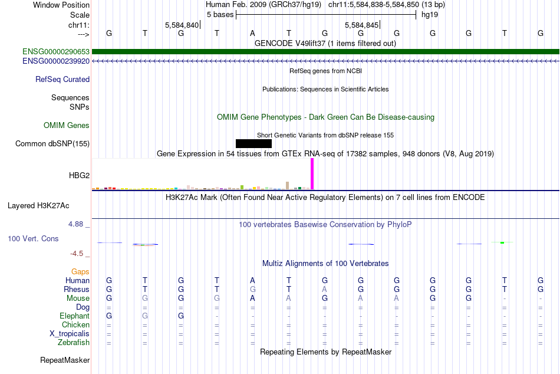Viewport: 560px width, 374px height.
Task: Click the GENCODE V49lift37 track title
Action: tap(325, 43)
